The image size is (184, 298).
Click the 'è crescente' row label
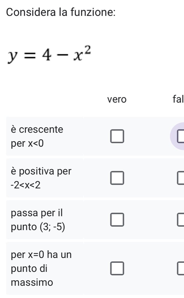coord(37,129)
